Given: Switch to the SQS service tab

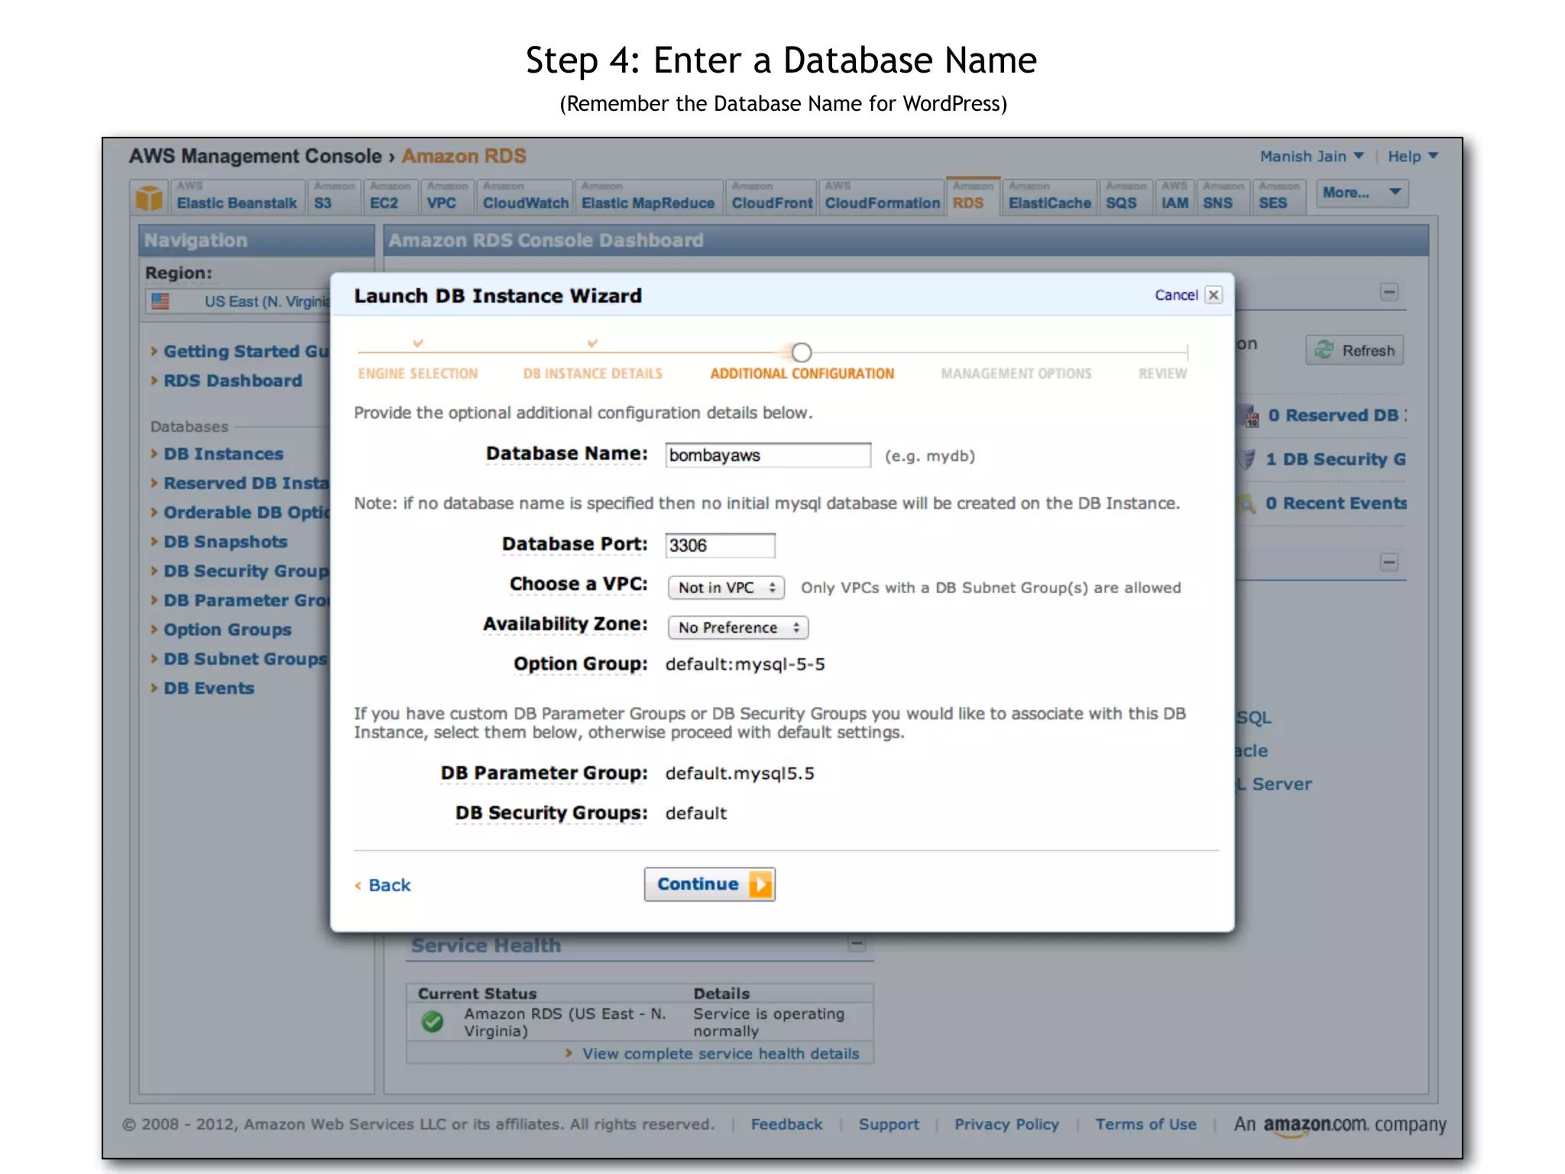Looking at the screenshot, I should tap(1126, 196).
